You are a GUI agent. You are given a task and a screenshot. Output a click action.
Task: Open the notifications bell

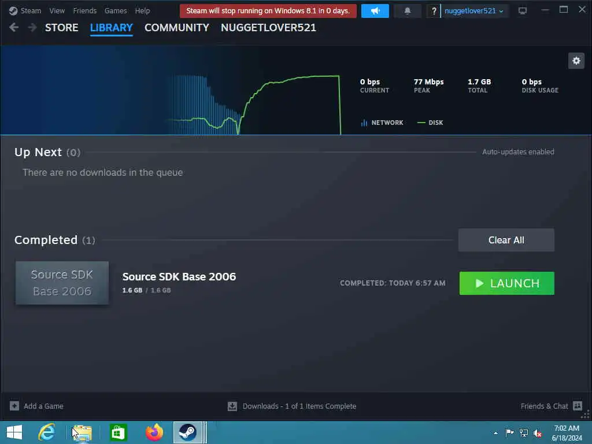point(408,10)
